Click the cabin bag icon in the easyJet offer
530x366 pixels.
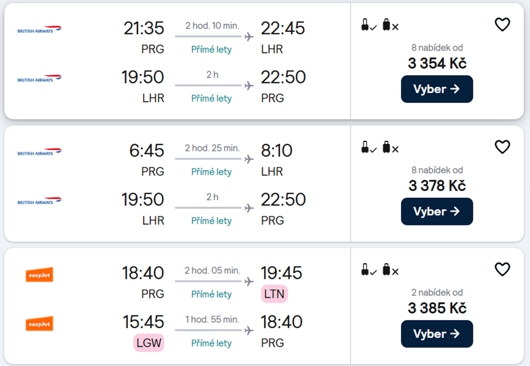(367, 270)
